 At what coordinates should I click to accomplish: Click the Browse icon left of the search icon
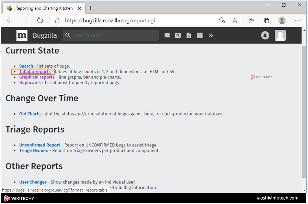click(x=167, y=35)
